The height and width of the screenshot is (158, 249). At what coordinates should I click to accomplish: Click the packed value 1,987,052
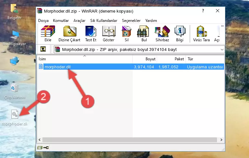[x=168, y=67]
